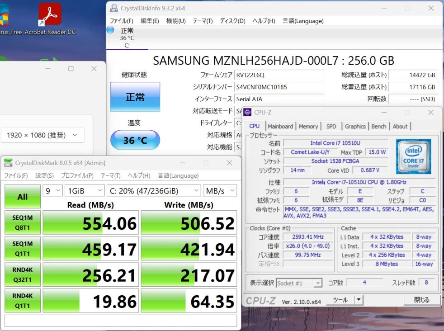The image size is (444, 331).
Task: Click the 閉じる button in CPU-Z
Action: pyautogui.click(x=422, y=299)
